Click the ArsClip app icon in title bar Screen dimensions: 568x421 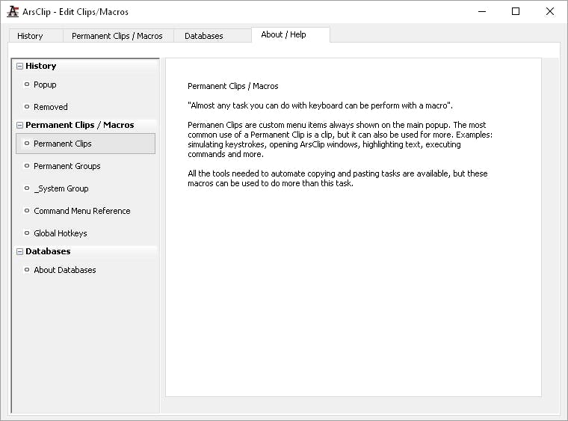click(x=12, y=12)
